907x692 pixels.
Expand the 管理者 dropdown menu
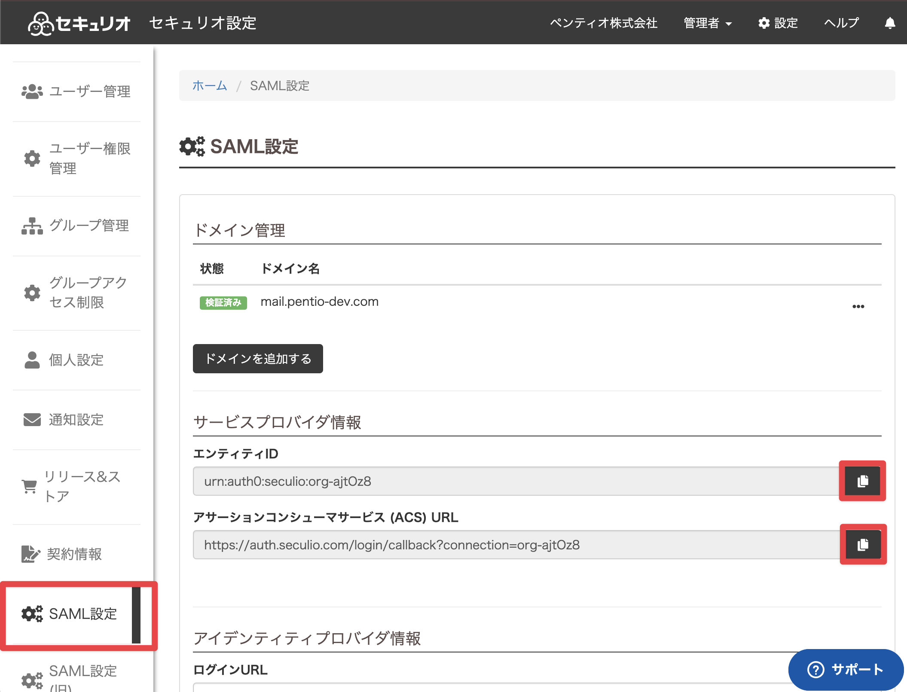tap(707, 23)
